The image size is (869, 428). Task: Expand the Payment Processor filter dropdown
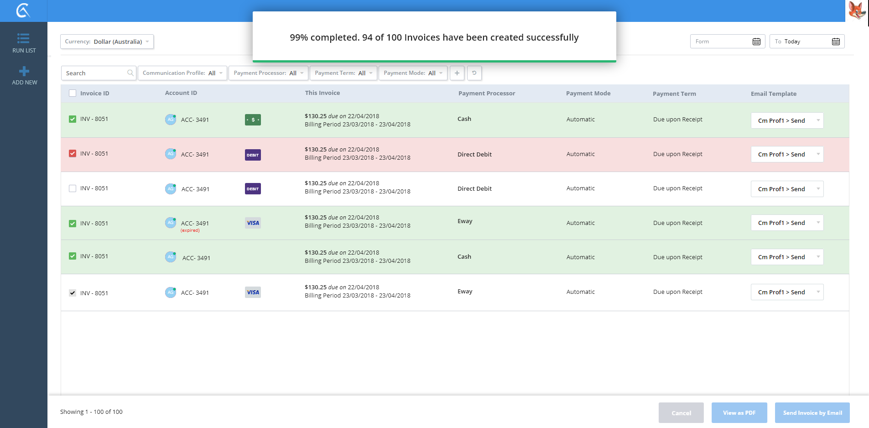point(268,73)
